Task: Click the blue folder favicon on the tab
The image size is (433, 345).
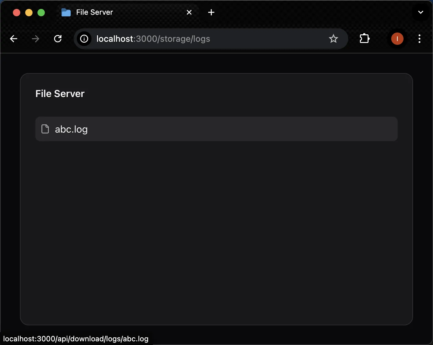Action: (x=66, y=12)
